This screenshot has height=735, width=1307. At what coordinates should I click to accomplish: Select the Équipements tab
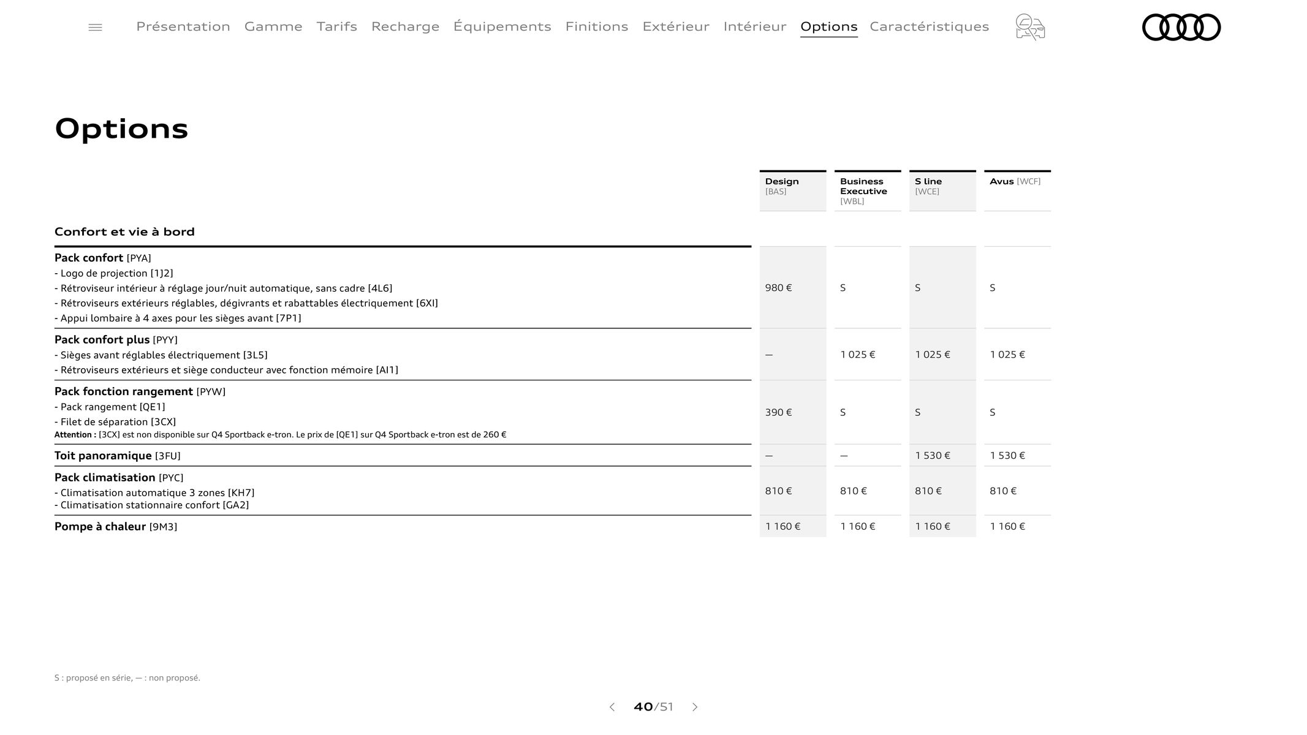[x=502, y=26]
